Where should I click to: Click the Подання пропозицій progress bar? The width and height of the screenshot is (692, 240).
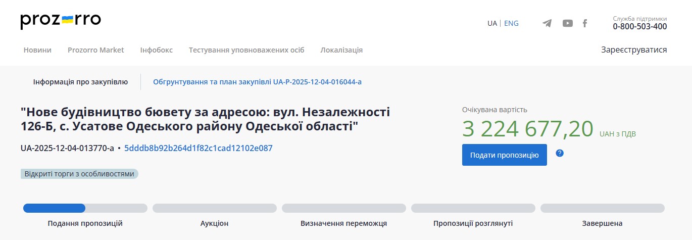point(85,208)
